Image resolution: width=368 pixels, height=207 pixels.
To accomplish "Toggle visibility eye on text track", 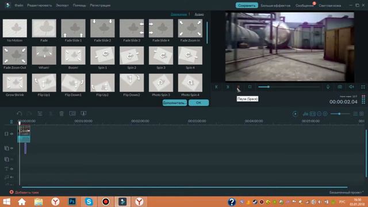I will 11,168.
